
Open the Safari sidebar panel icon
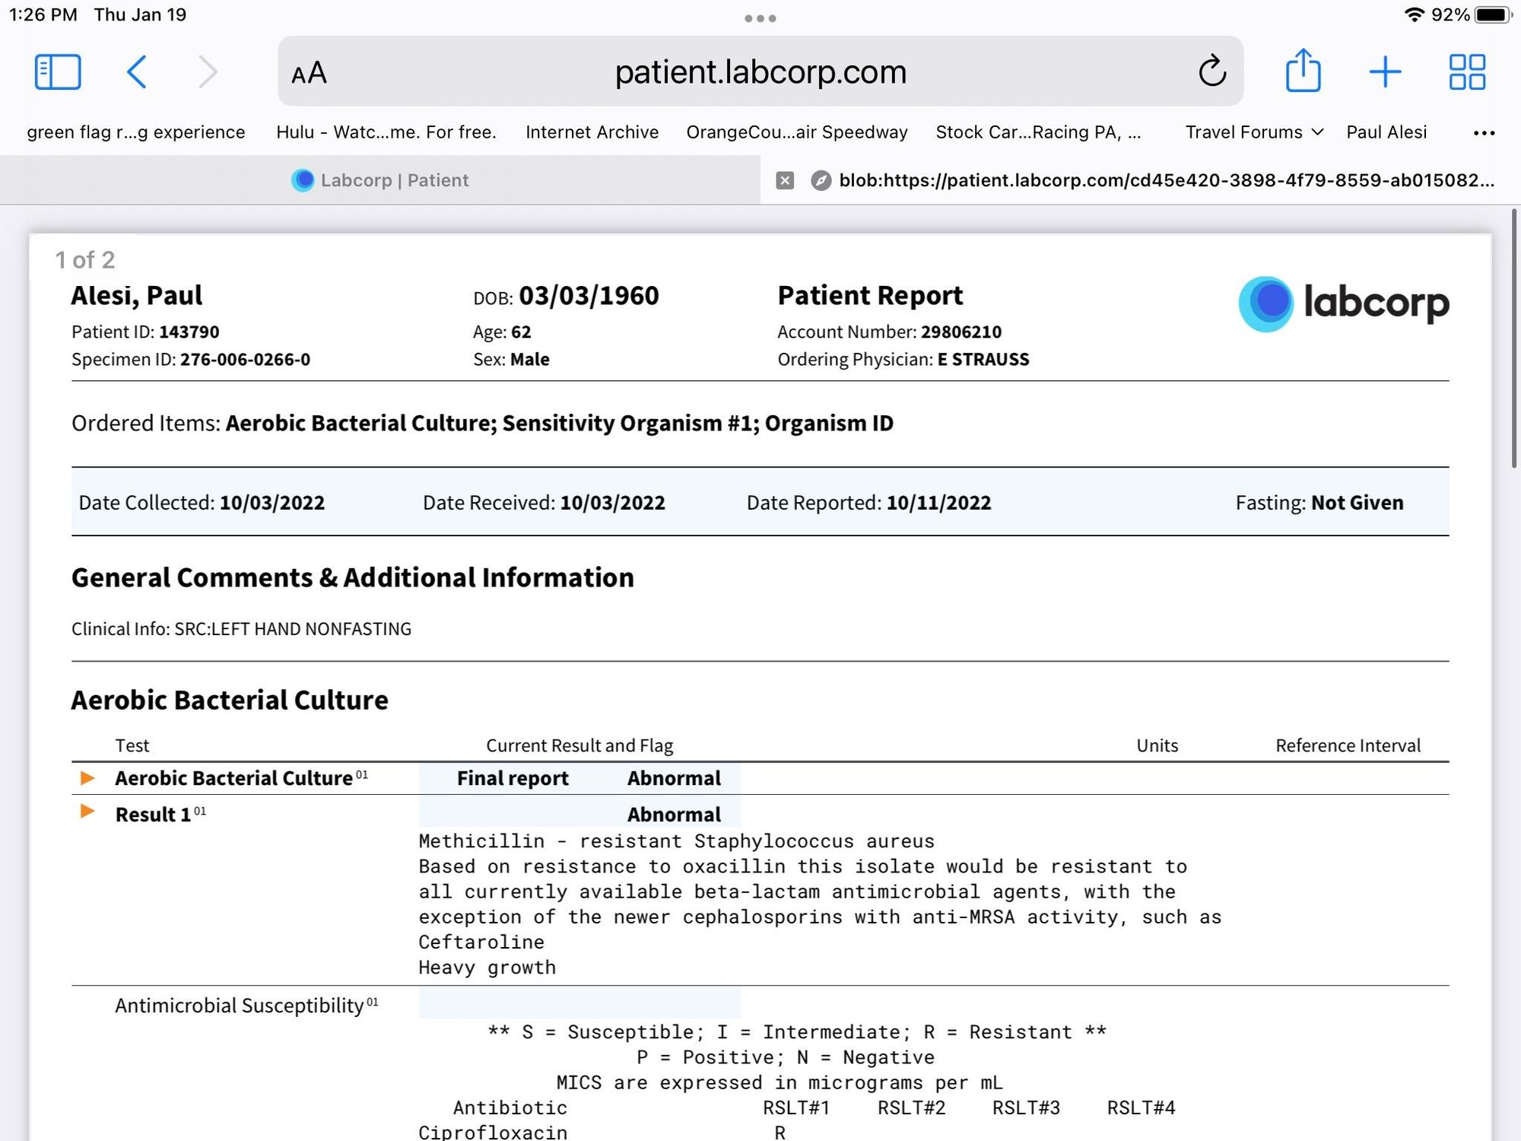click(x=58, y=72)
